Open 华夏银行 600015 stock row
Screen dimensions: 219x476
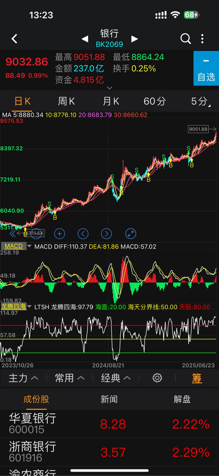tap(109, 424)
